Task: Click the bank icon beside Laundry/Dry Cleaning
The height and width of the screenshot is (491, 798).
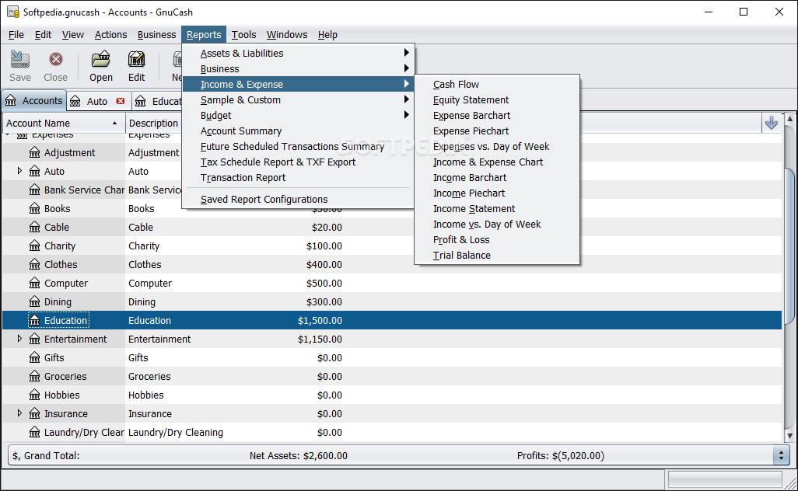Action: [x=34, y=433]
